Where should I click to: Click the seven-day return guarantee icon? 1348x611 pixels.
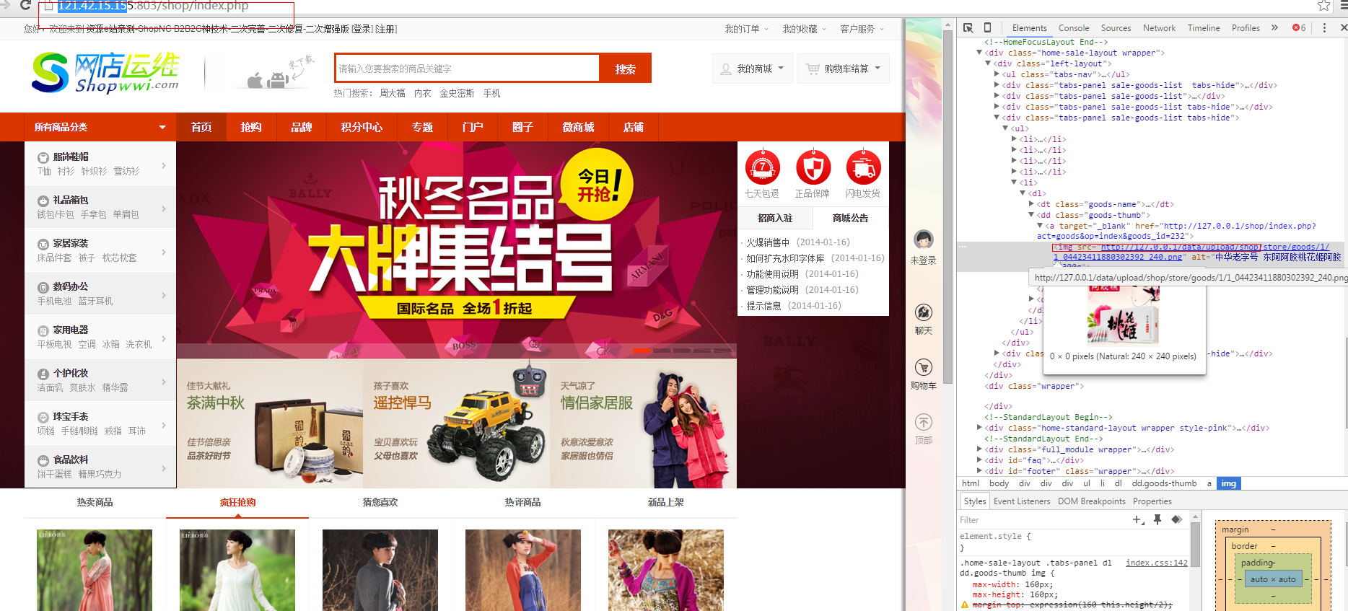(x=762, y=167)
